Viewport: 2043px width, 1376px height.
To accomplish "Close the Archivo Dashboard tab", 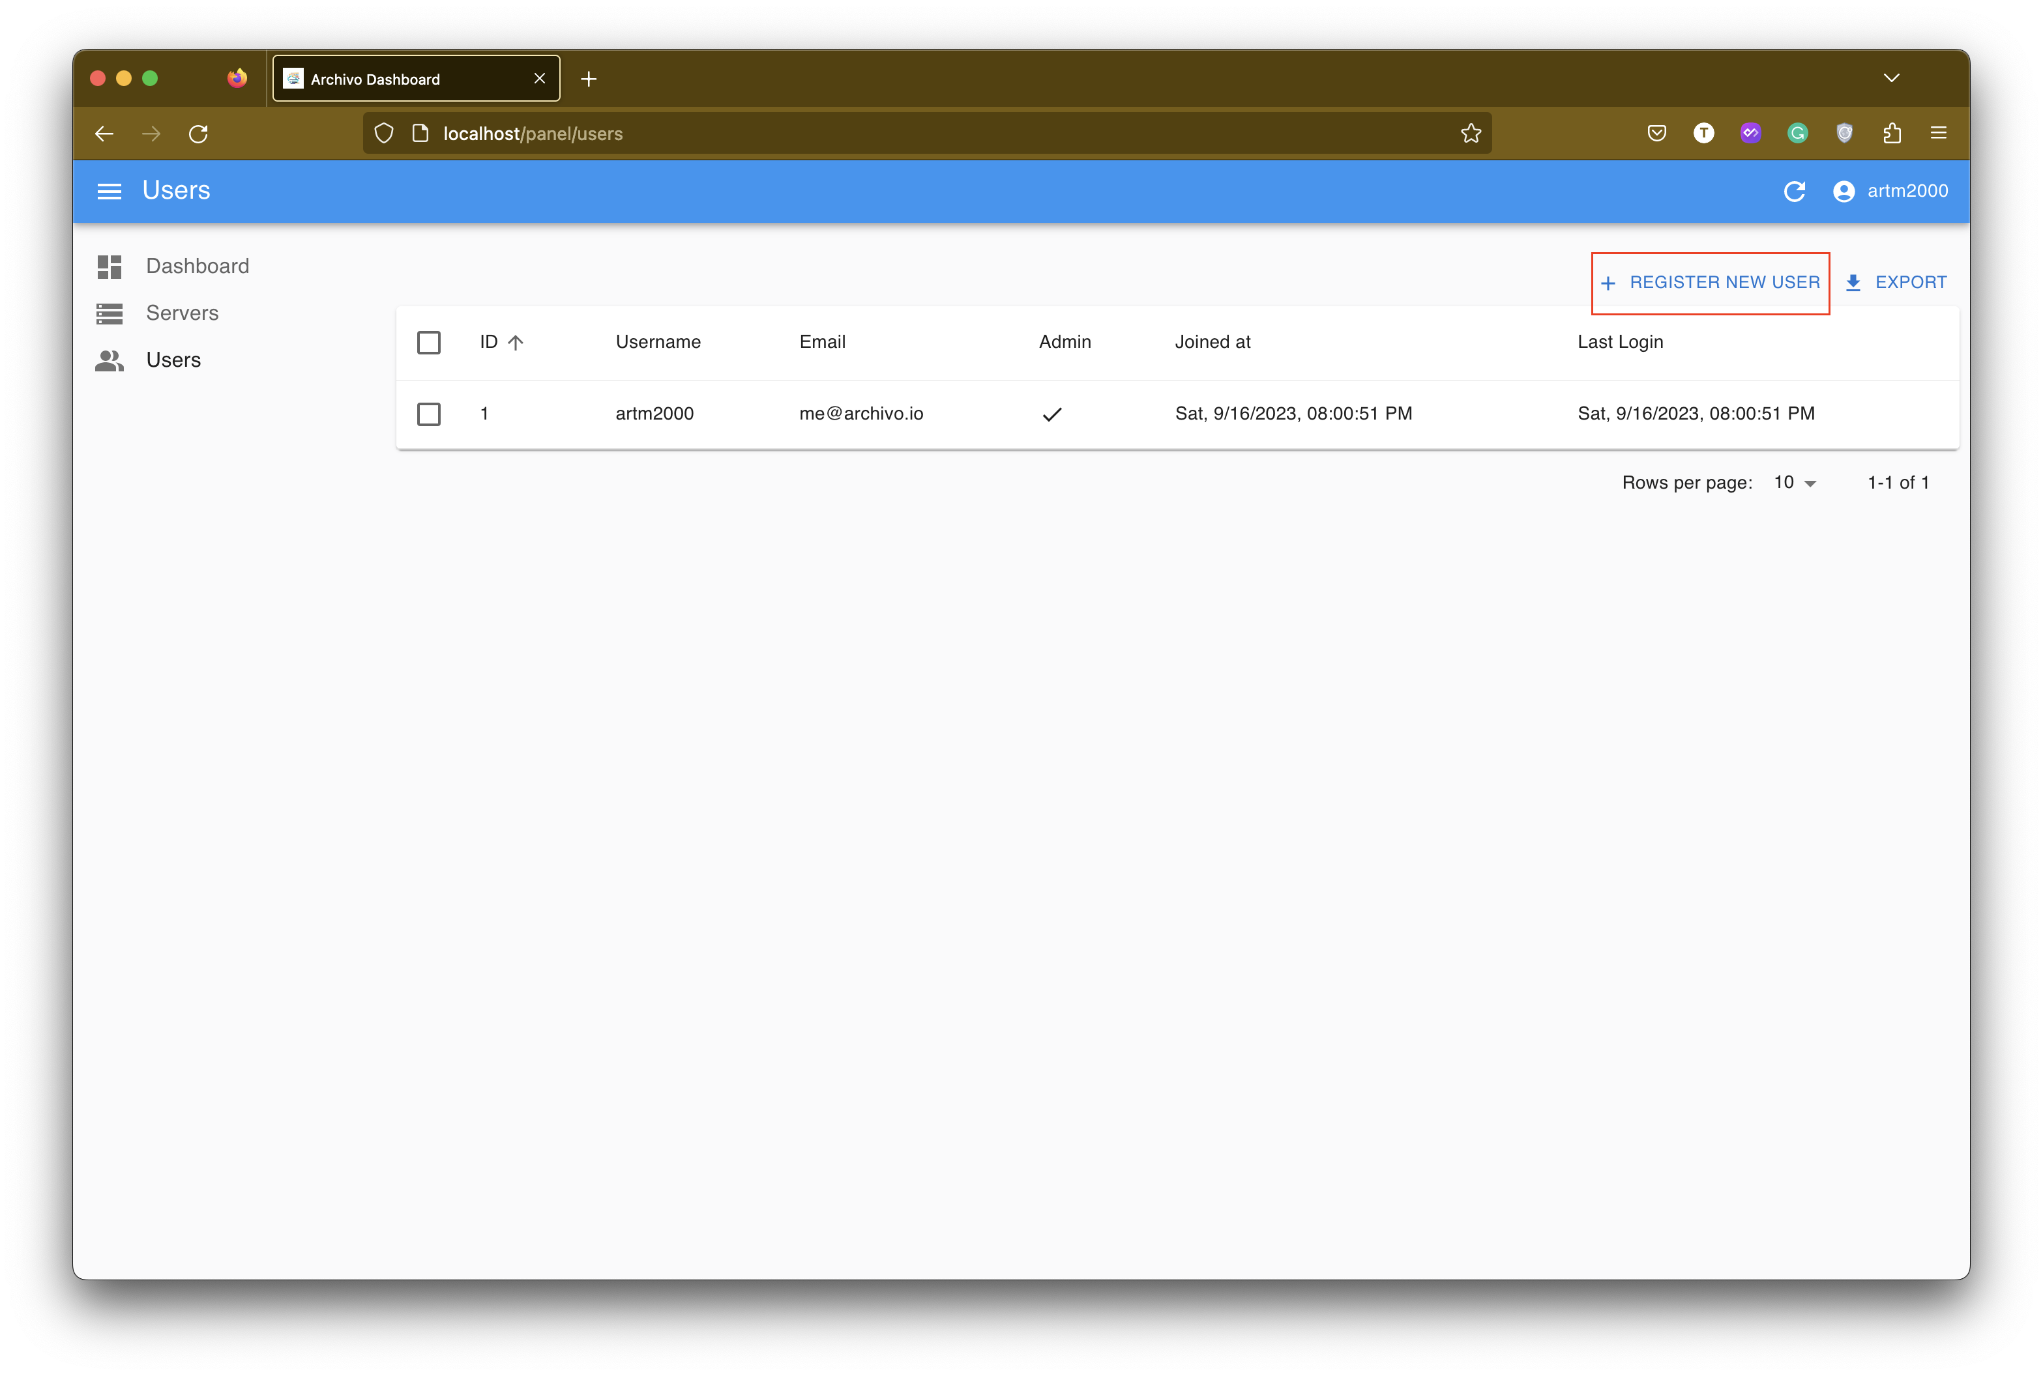I will 539,79.
